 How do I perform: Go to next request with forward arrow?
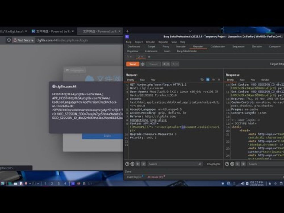coord(173,64)
